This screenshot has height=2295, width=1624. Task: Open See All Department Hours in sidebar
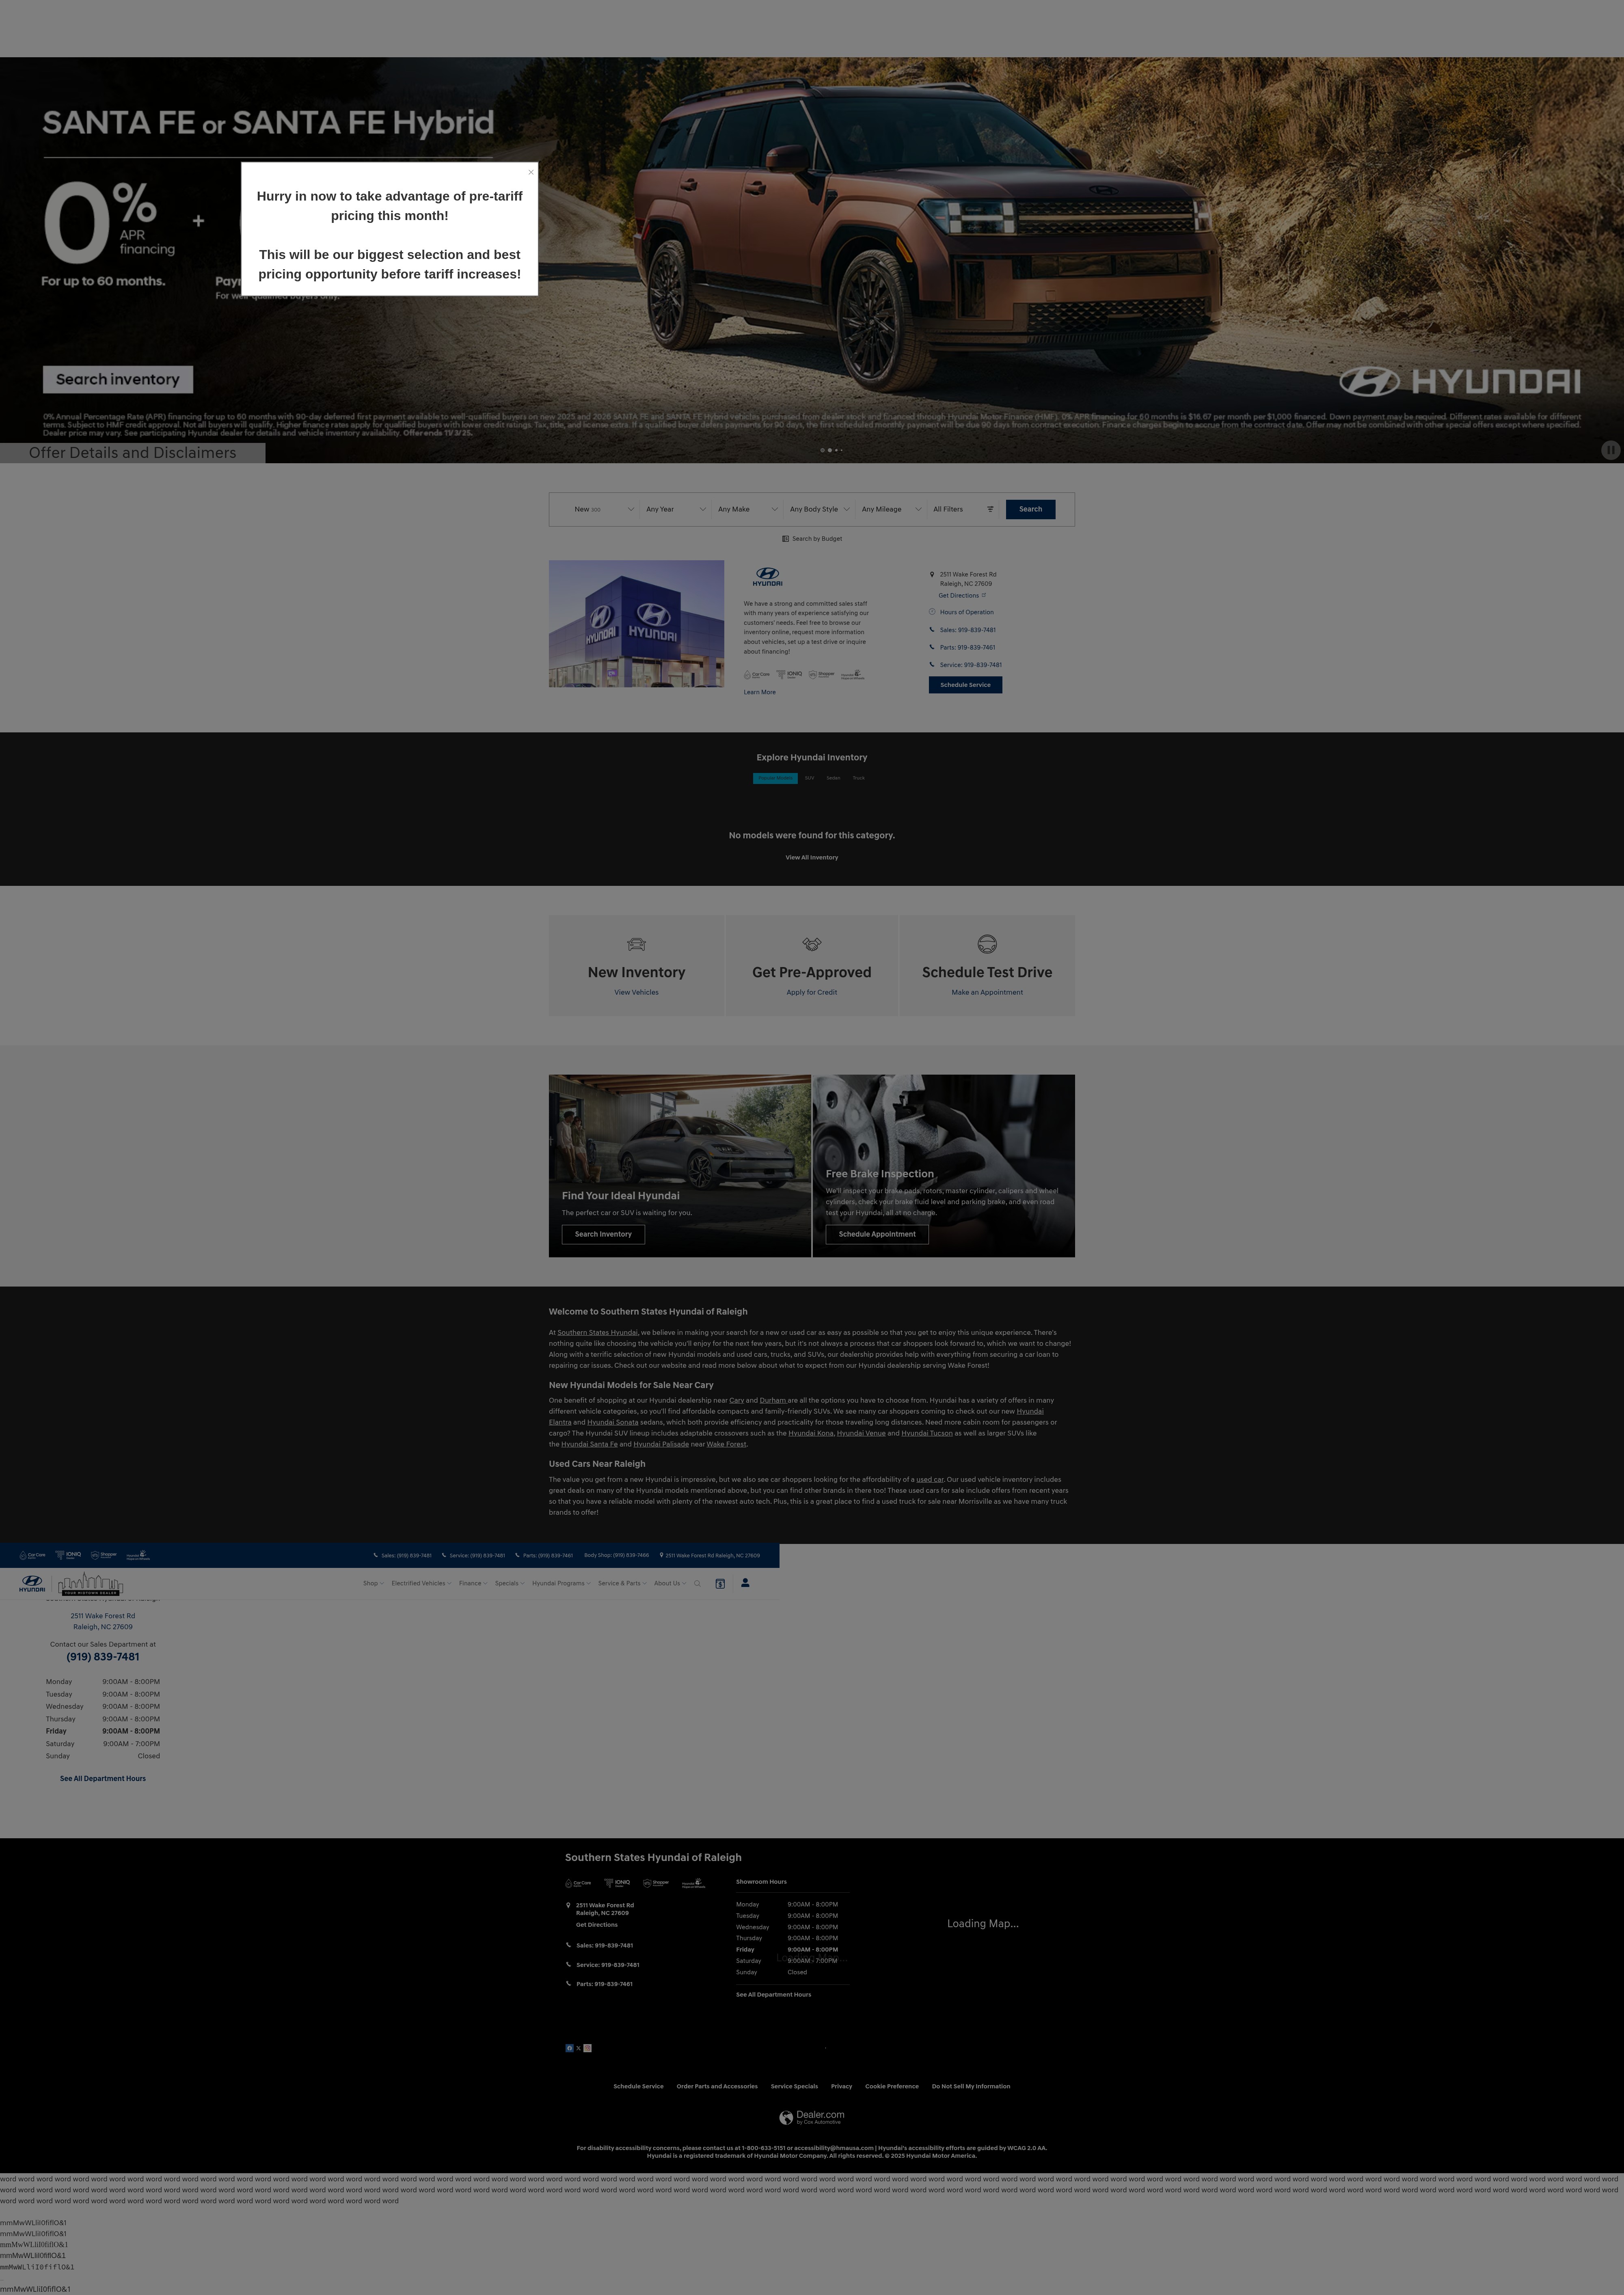tap(103, 1778)
